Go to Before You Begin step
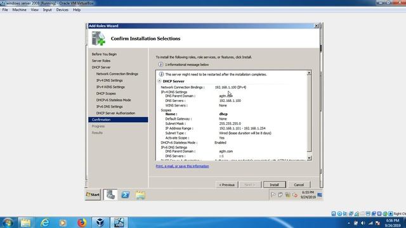The width and height of the screenshot is (406, 228). click(x=104, y=54)
